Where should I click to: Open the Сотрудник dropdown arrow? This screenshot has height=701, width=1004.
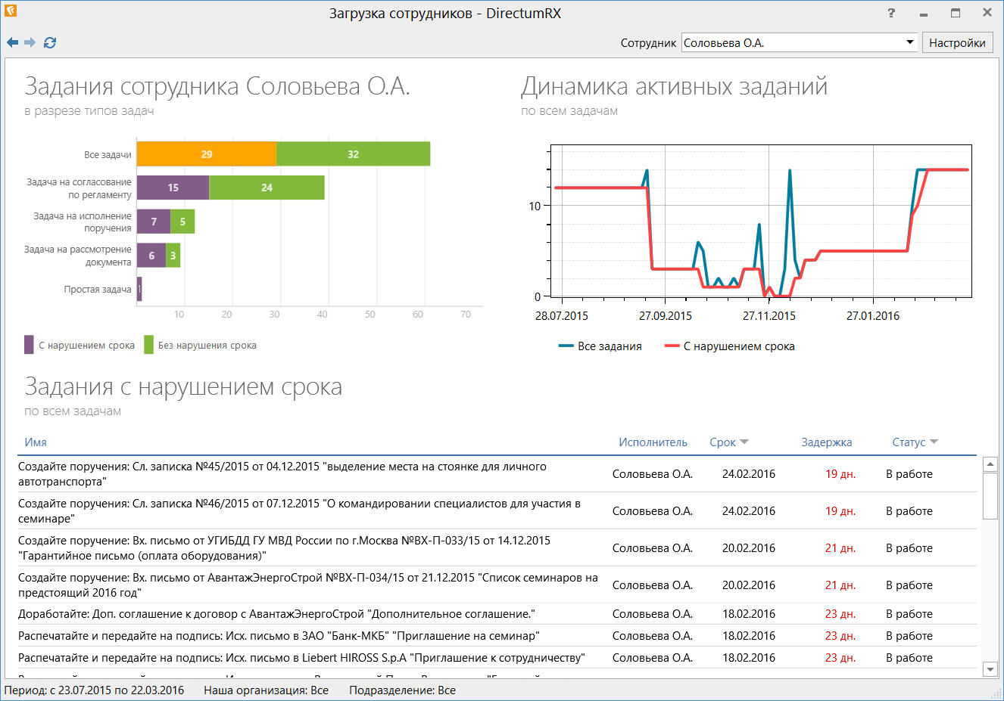pyautogui.click(x=910, y=42)
